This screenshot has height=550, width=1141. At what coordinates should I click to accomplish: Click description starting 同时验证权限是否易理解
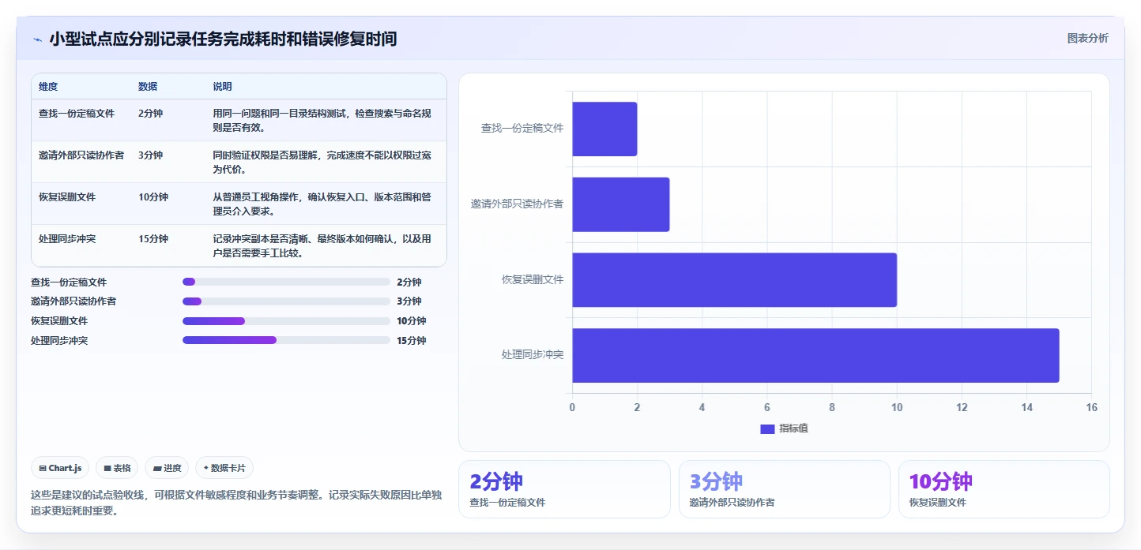[322, 162]
